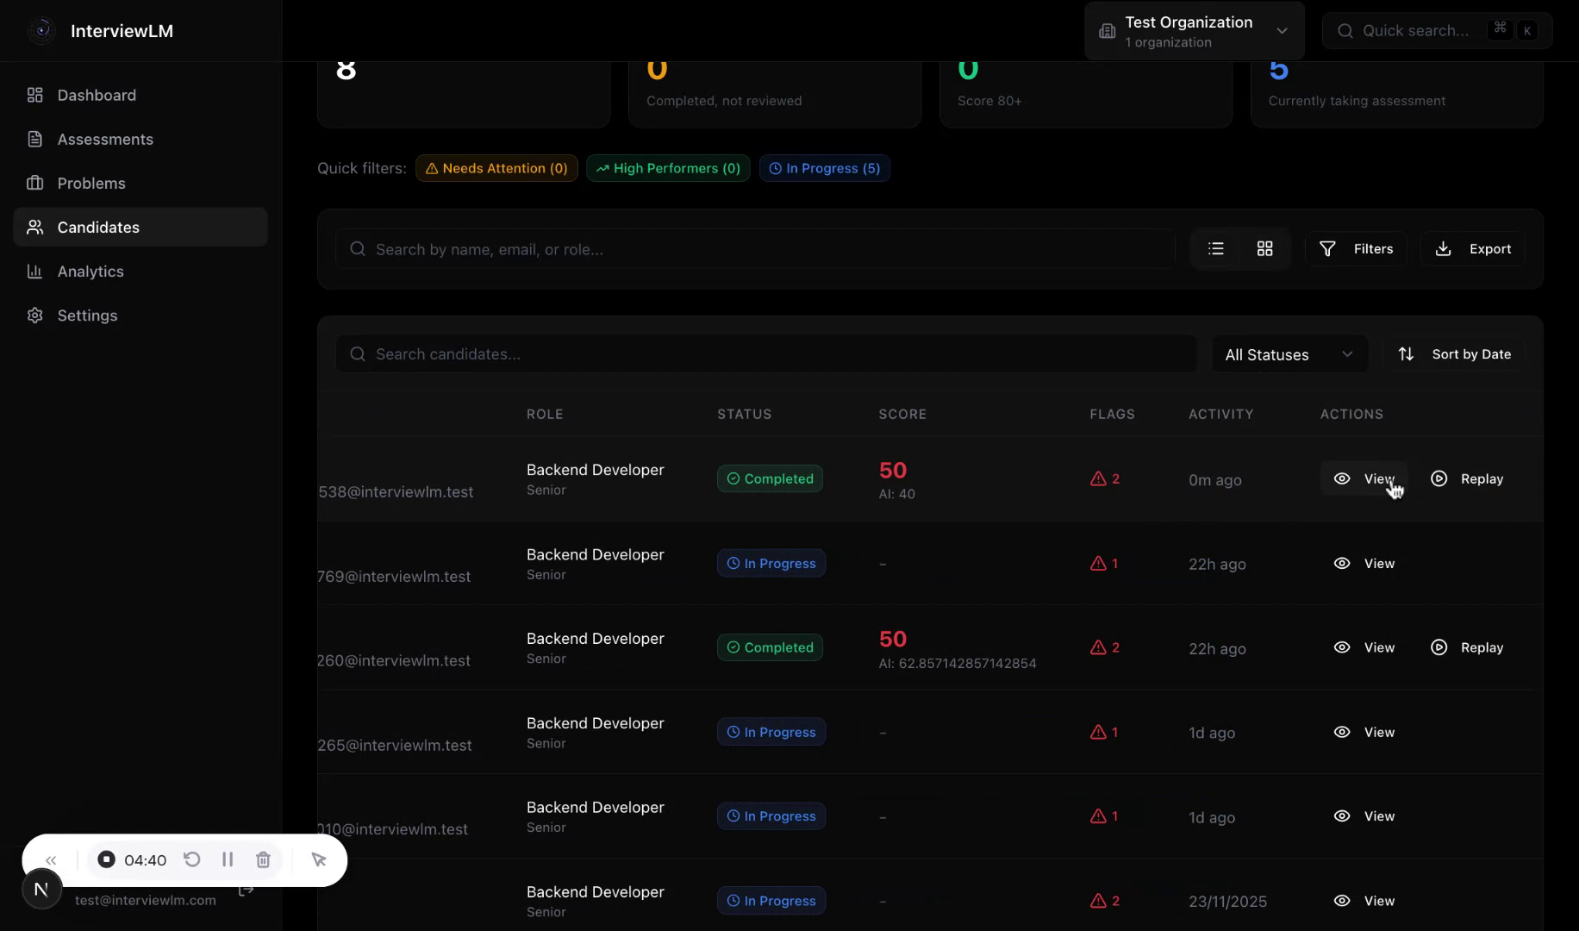Screen dimensions: 1579x931
Task: Select the High Performers (0) filter chip
Action: 668,168
